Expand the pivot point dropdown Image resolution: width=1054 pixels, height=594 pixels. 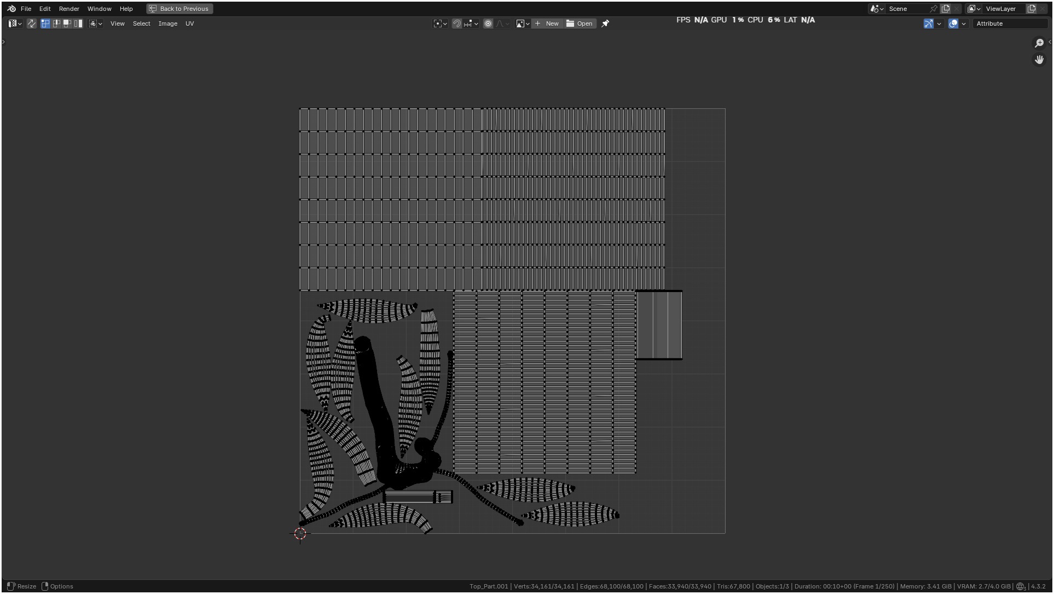441,24
